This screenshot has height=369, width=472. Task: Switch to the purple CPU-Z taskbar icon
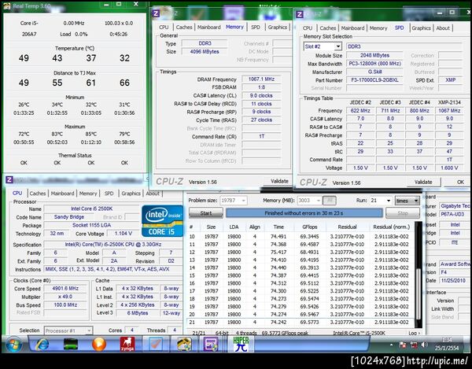tap(211, 344)
